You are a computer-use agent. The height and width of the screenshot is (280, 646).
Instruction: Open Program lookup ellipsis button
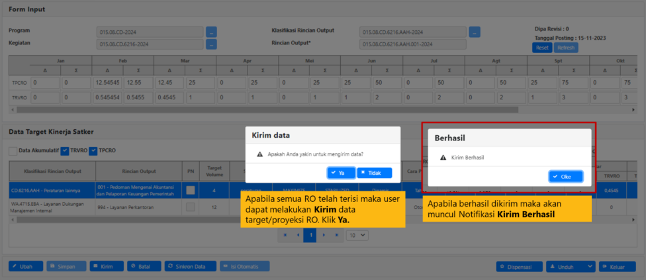[x=211, y=31]
